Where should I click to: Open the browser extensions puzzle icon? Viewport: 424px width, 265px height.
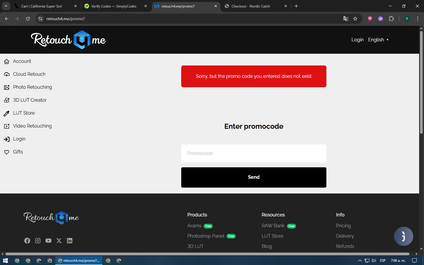pyautogui.click(x=391, y=19)
